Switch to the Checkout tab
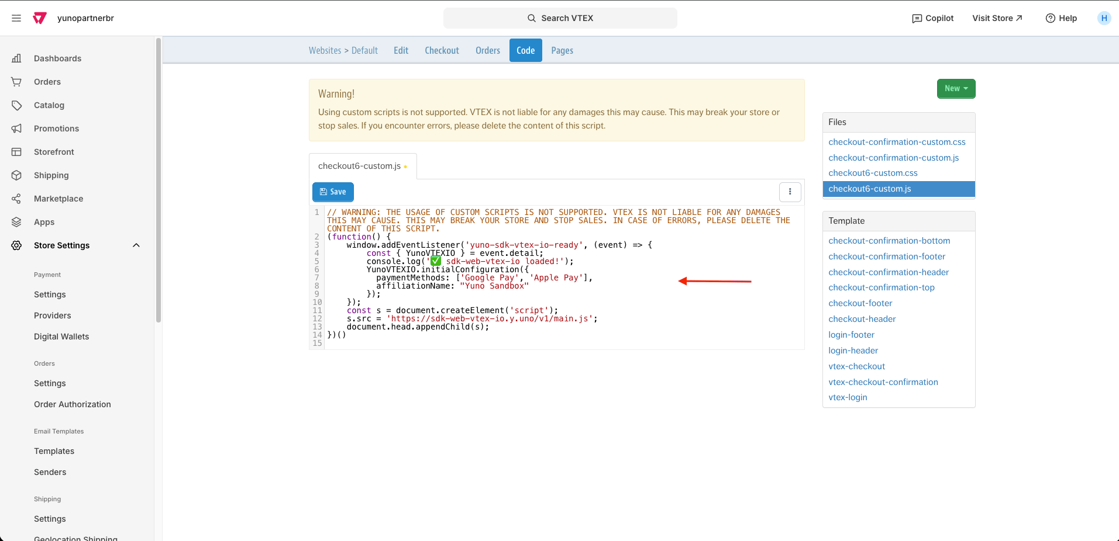Viewport: 1119px width, 541px height. [x=442, y=50]
